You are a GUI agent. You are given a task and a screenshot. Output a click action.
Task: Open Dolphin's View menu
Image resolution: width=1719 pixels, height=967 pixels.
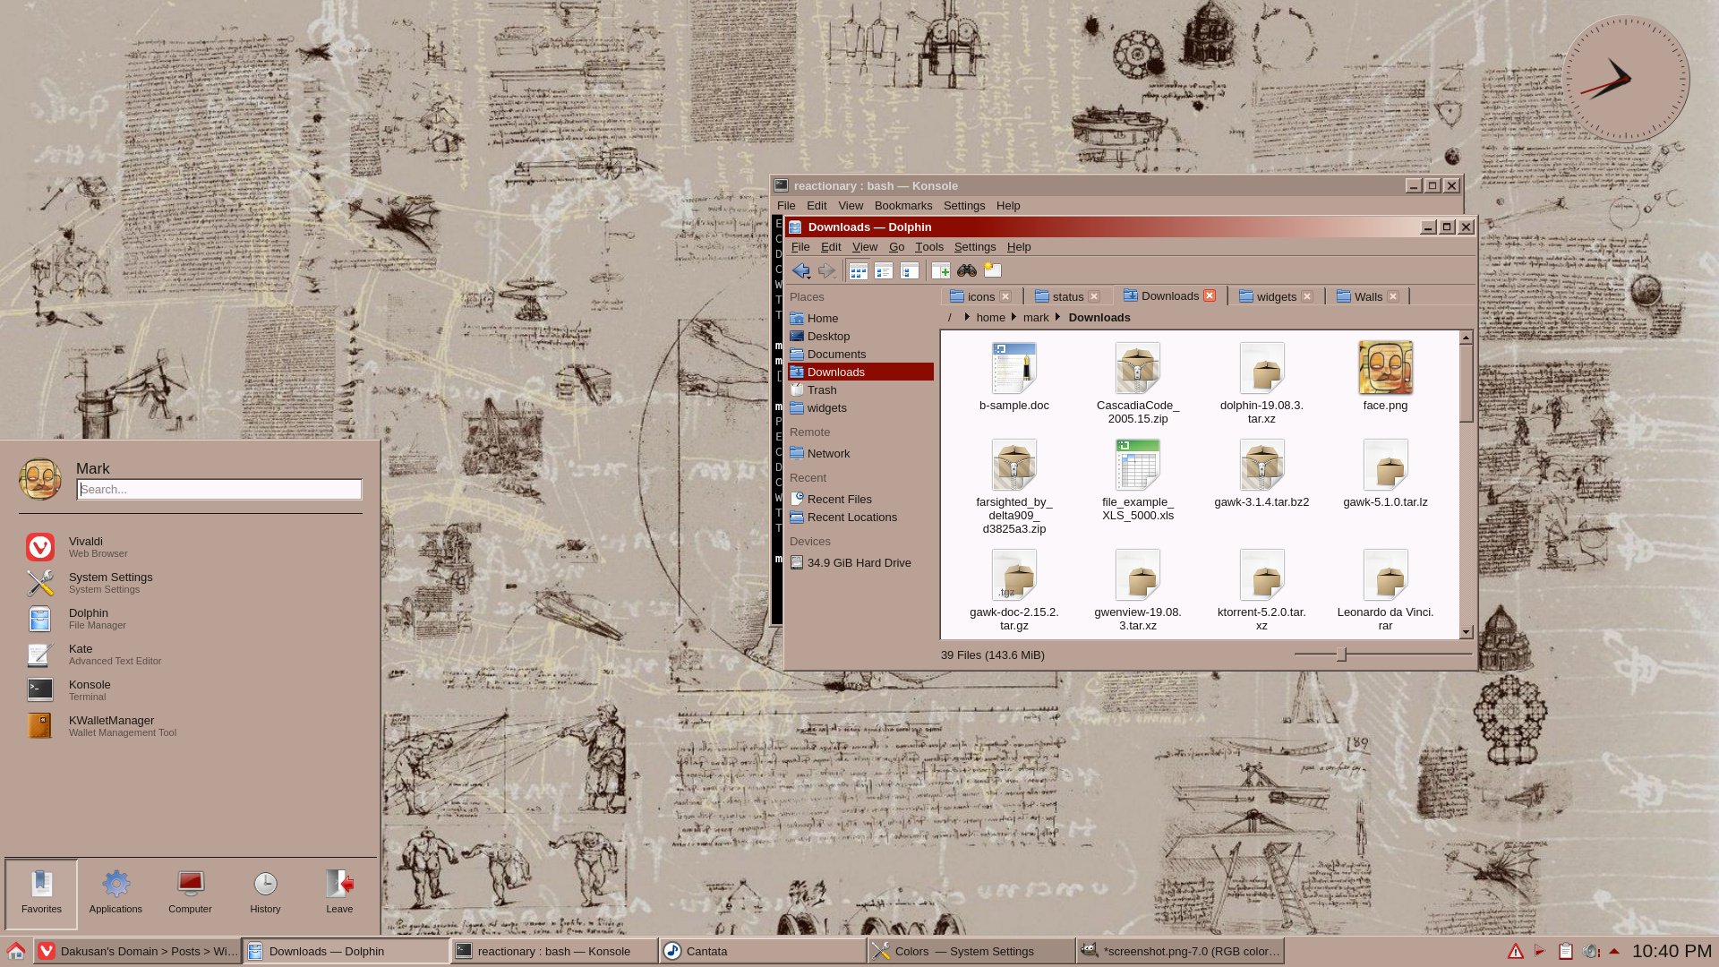coord(864,247)
